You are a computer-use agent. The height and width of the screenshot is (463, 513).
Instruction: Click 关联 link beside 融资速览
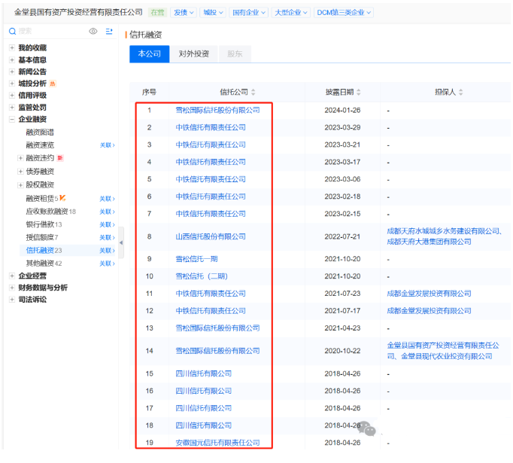tap(108, 145)
